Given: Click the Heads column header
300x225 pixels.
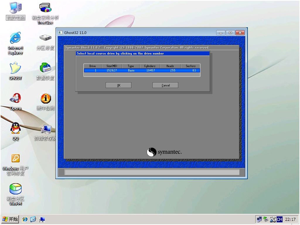Looking at the screenshot, I should point(170,66).
